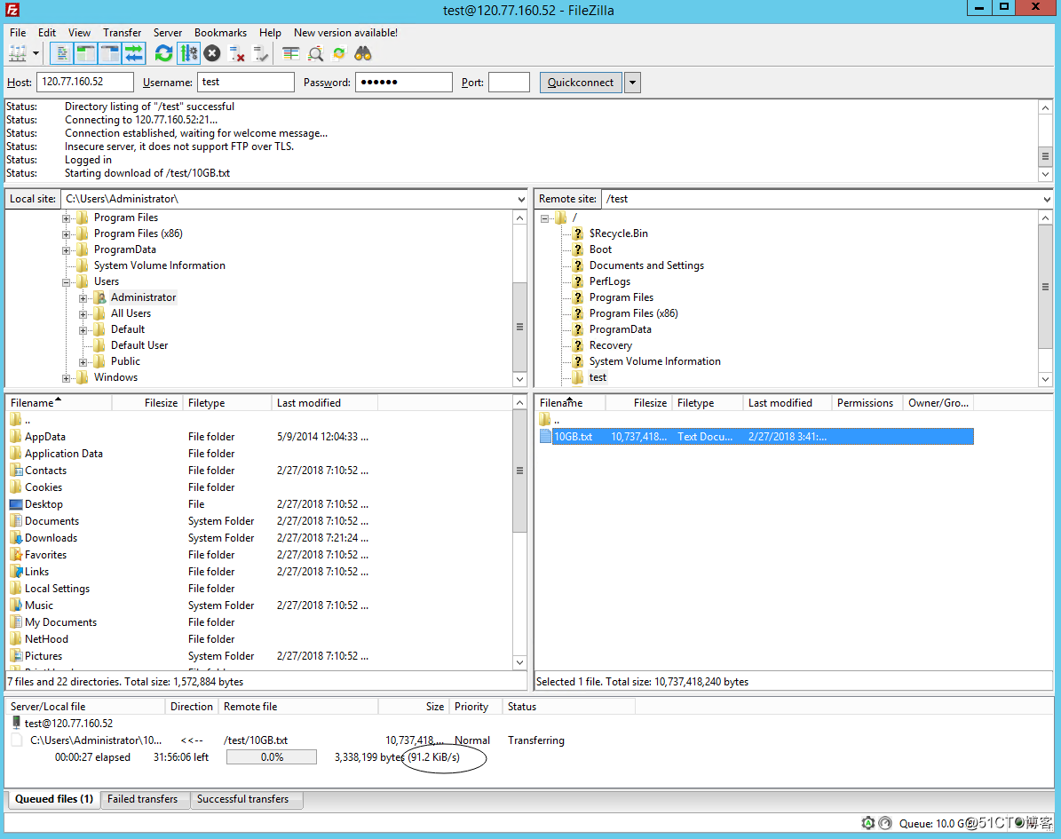Screen dimensions: 1061x839
Task: Select the 10GB.txt remote file
Action: click(x=756, y=437)
